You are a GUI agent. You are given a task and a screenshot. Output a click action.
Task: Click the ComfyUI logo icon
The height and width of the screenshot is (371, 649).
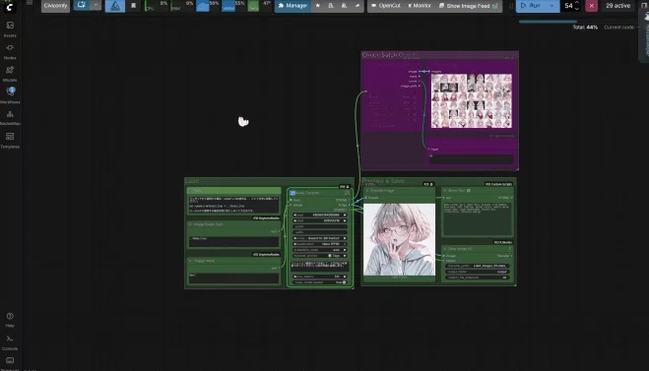click(10, 6)
